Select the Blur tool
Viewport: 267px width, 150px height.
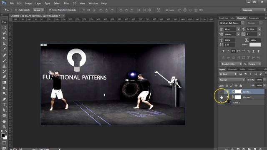tap(4, 88)
